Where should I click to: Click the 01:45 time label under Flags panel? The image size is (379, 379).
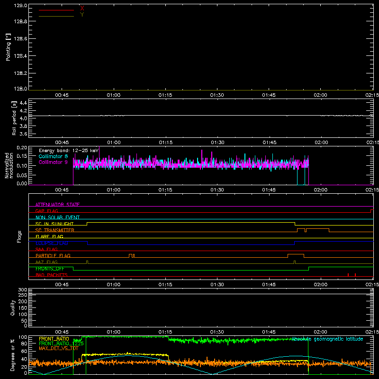[269, 285]
